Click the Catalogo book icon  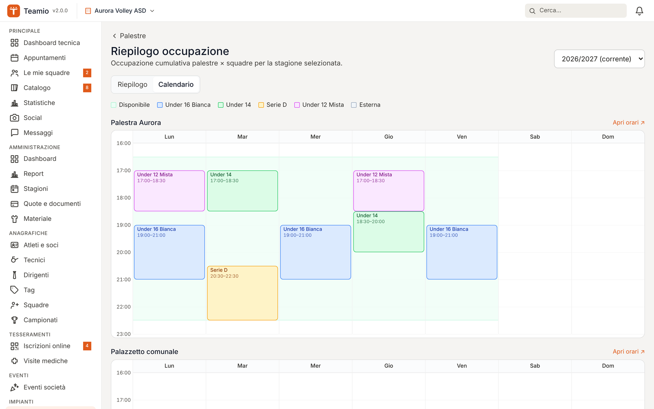click(14, 88)
